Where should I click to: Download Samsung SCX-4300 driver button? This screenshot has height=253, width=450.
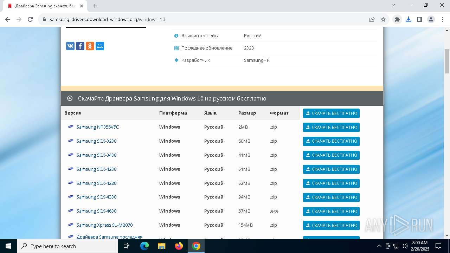click(331, 197)
